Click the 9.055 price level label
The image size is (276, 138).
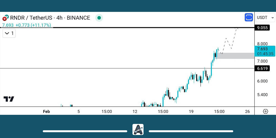[262, 28]
